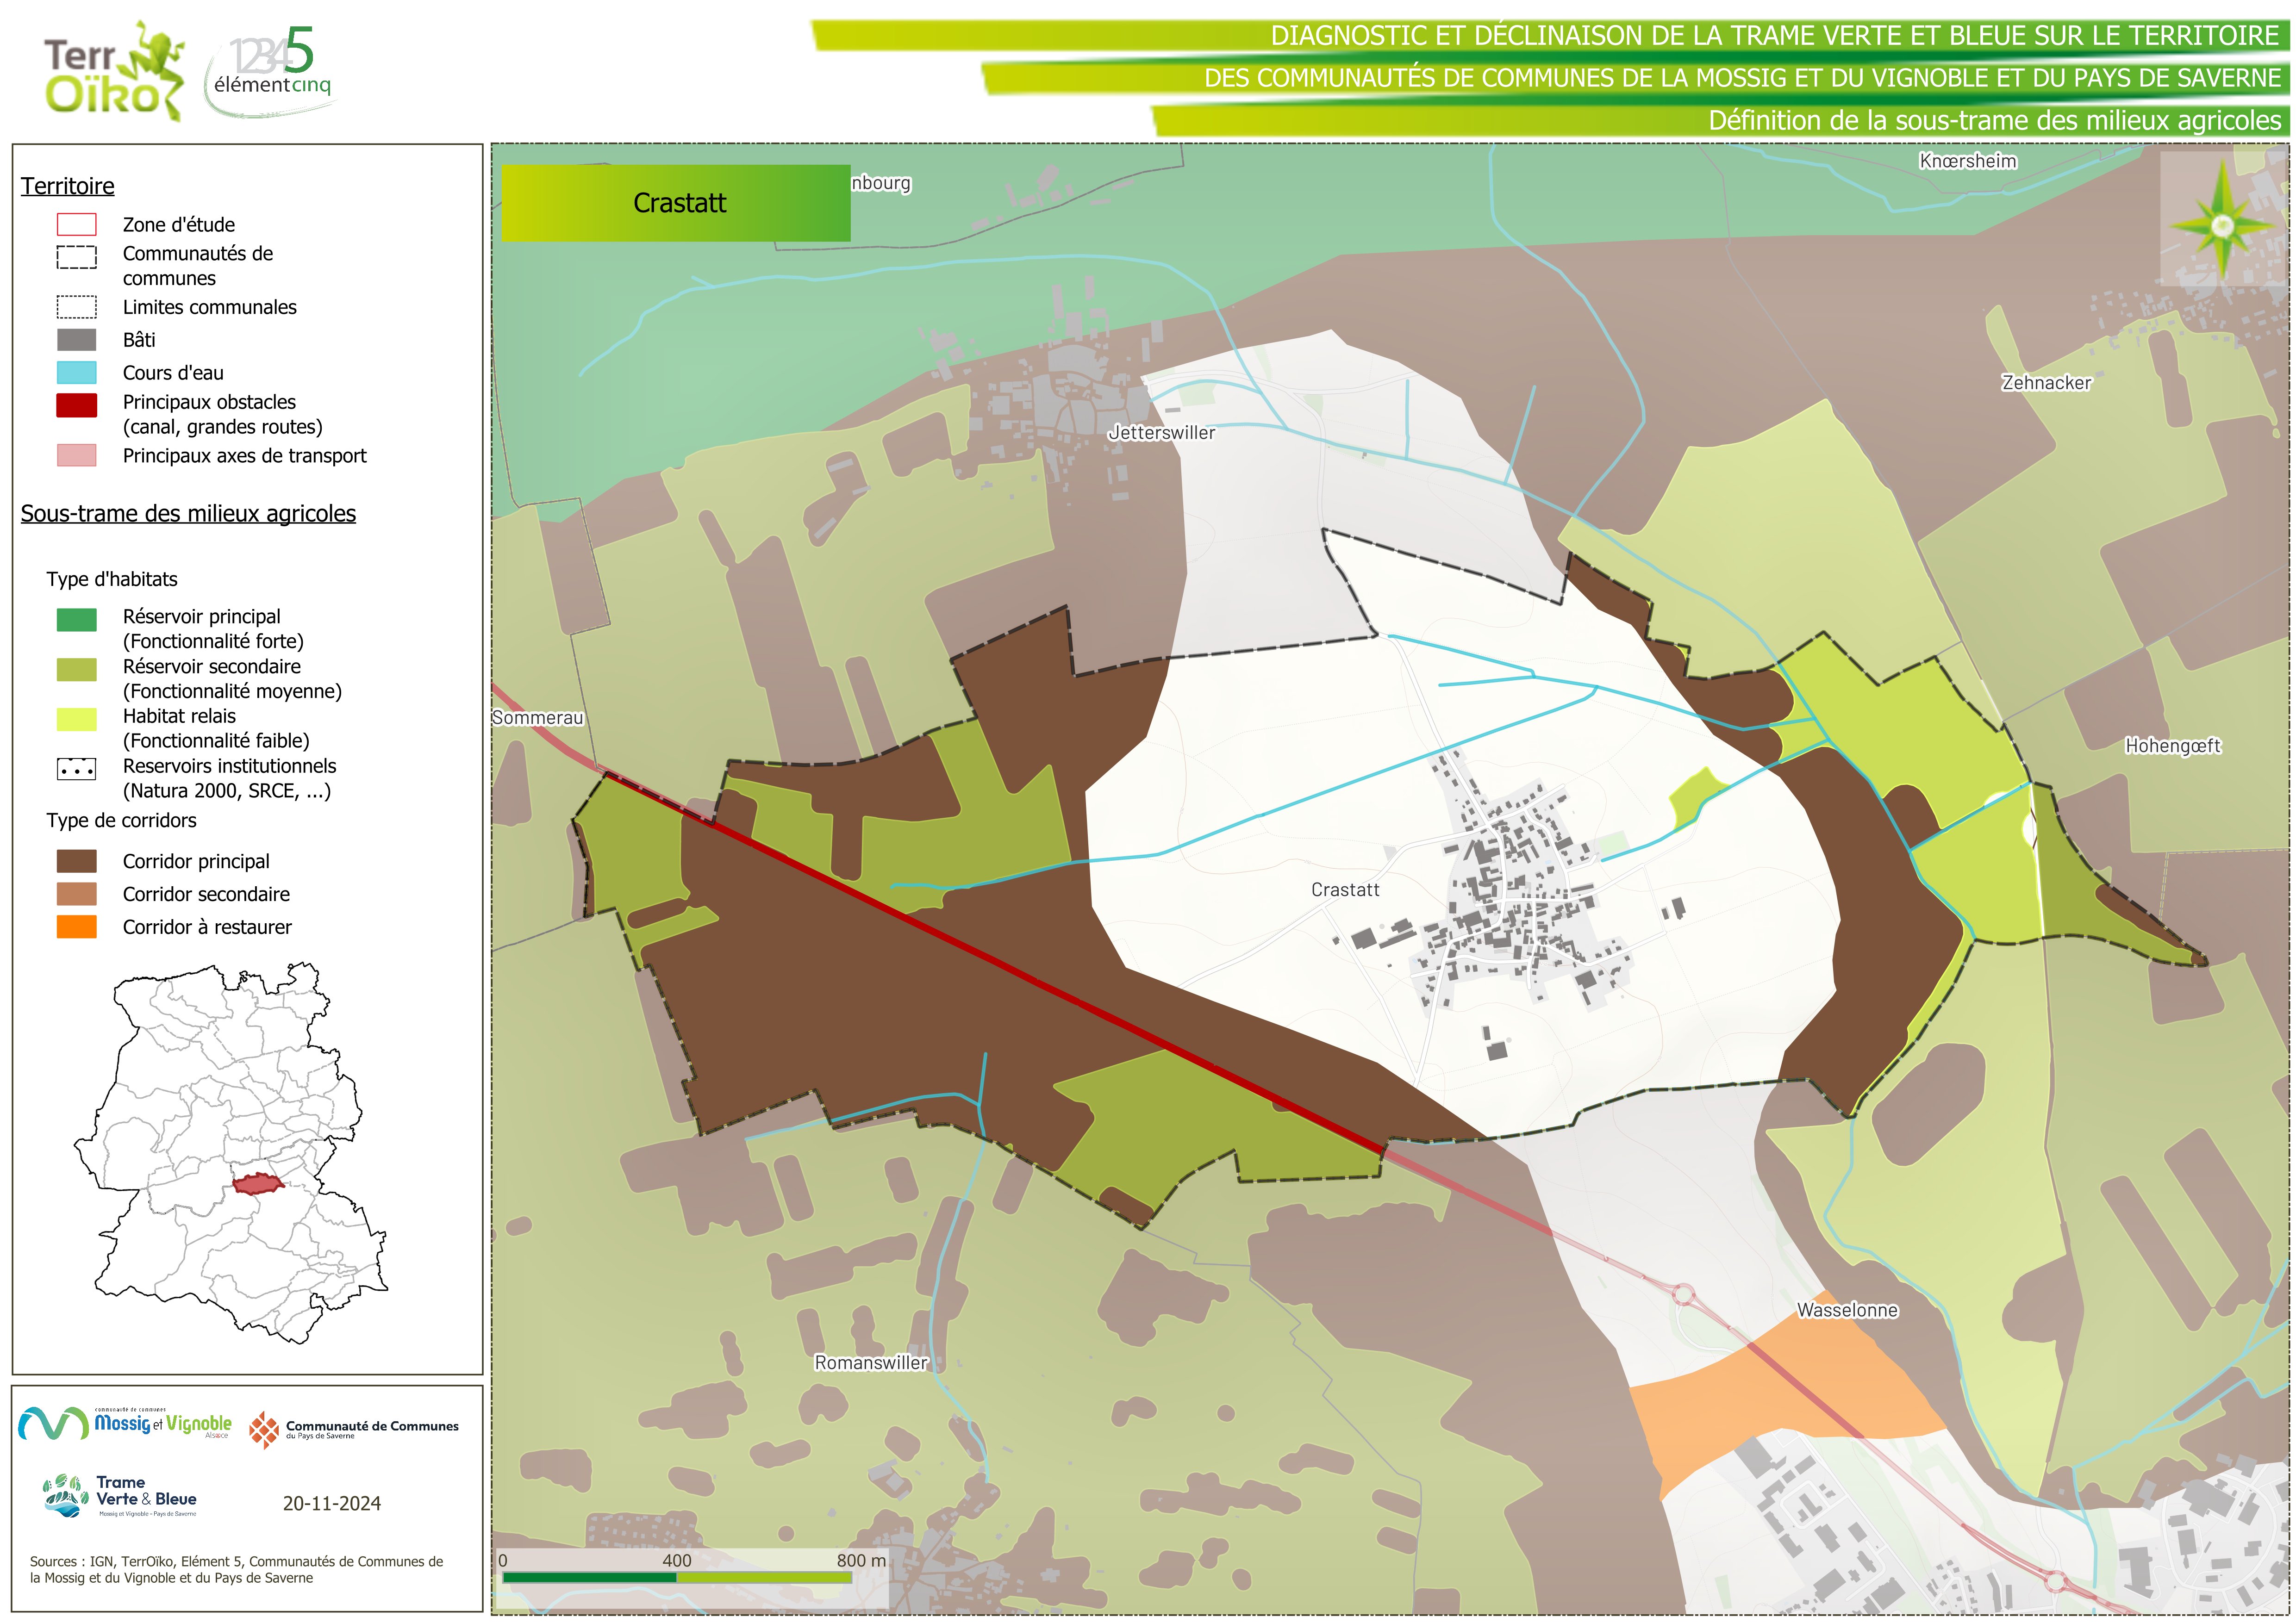
Task: Click the Crastatt green title banner
Action: (x=676, y=203)
